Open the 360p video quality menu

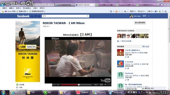point(96,85)
